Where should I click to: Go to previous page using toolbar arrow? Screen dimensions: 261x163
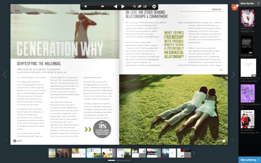(115, 7)
